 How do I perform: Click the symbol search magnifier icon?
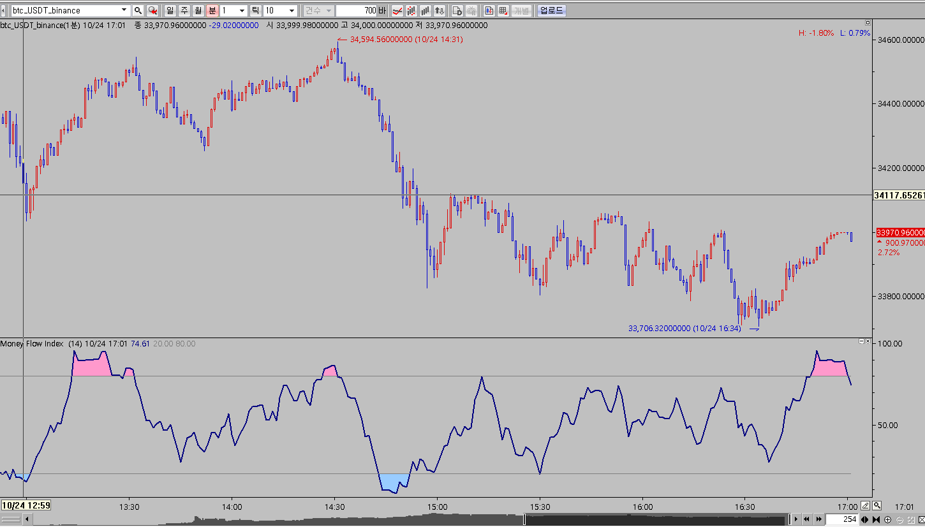[x=138, y=11]
